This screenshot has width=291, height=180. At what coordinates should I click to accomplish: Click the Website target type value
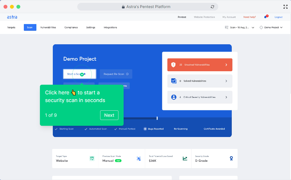(x=62, y=161)
